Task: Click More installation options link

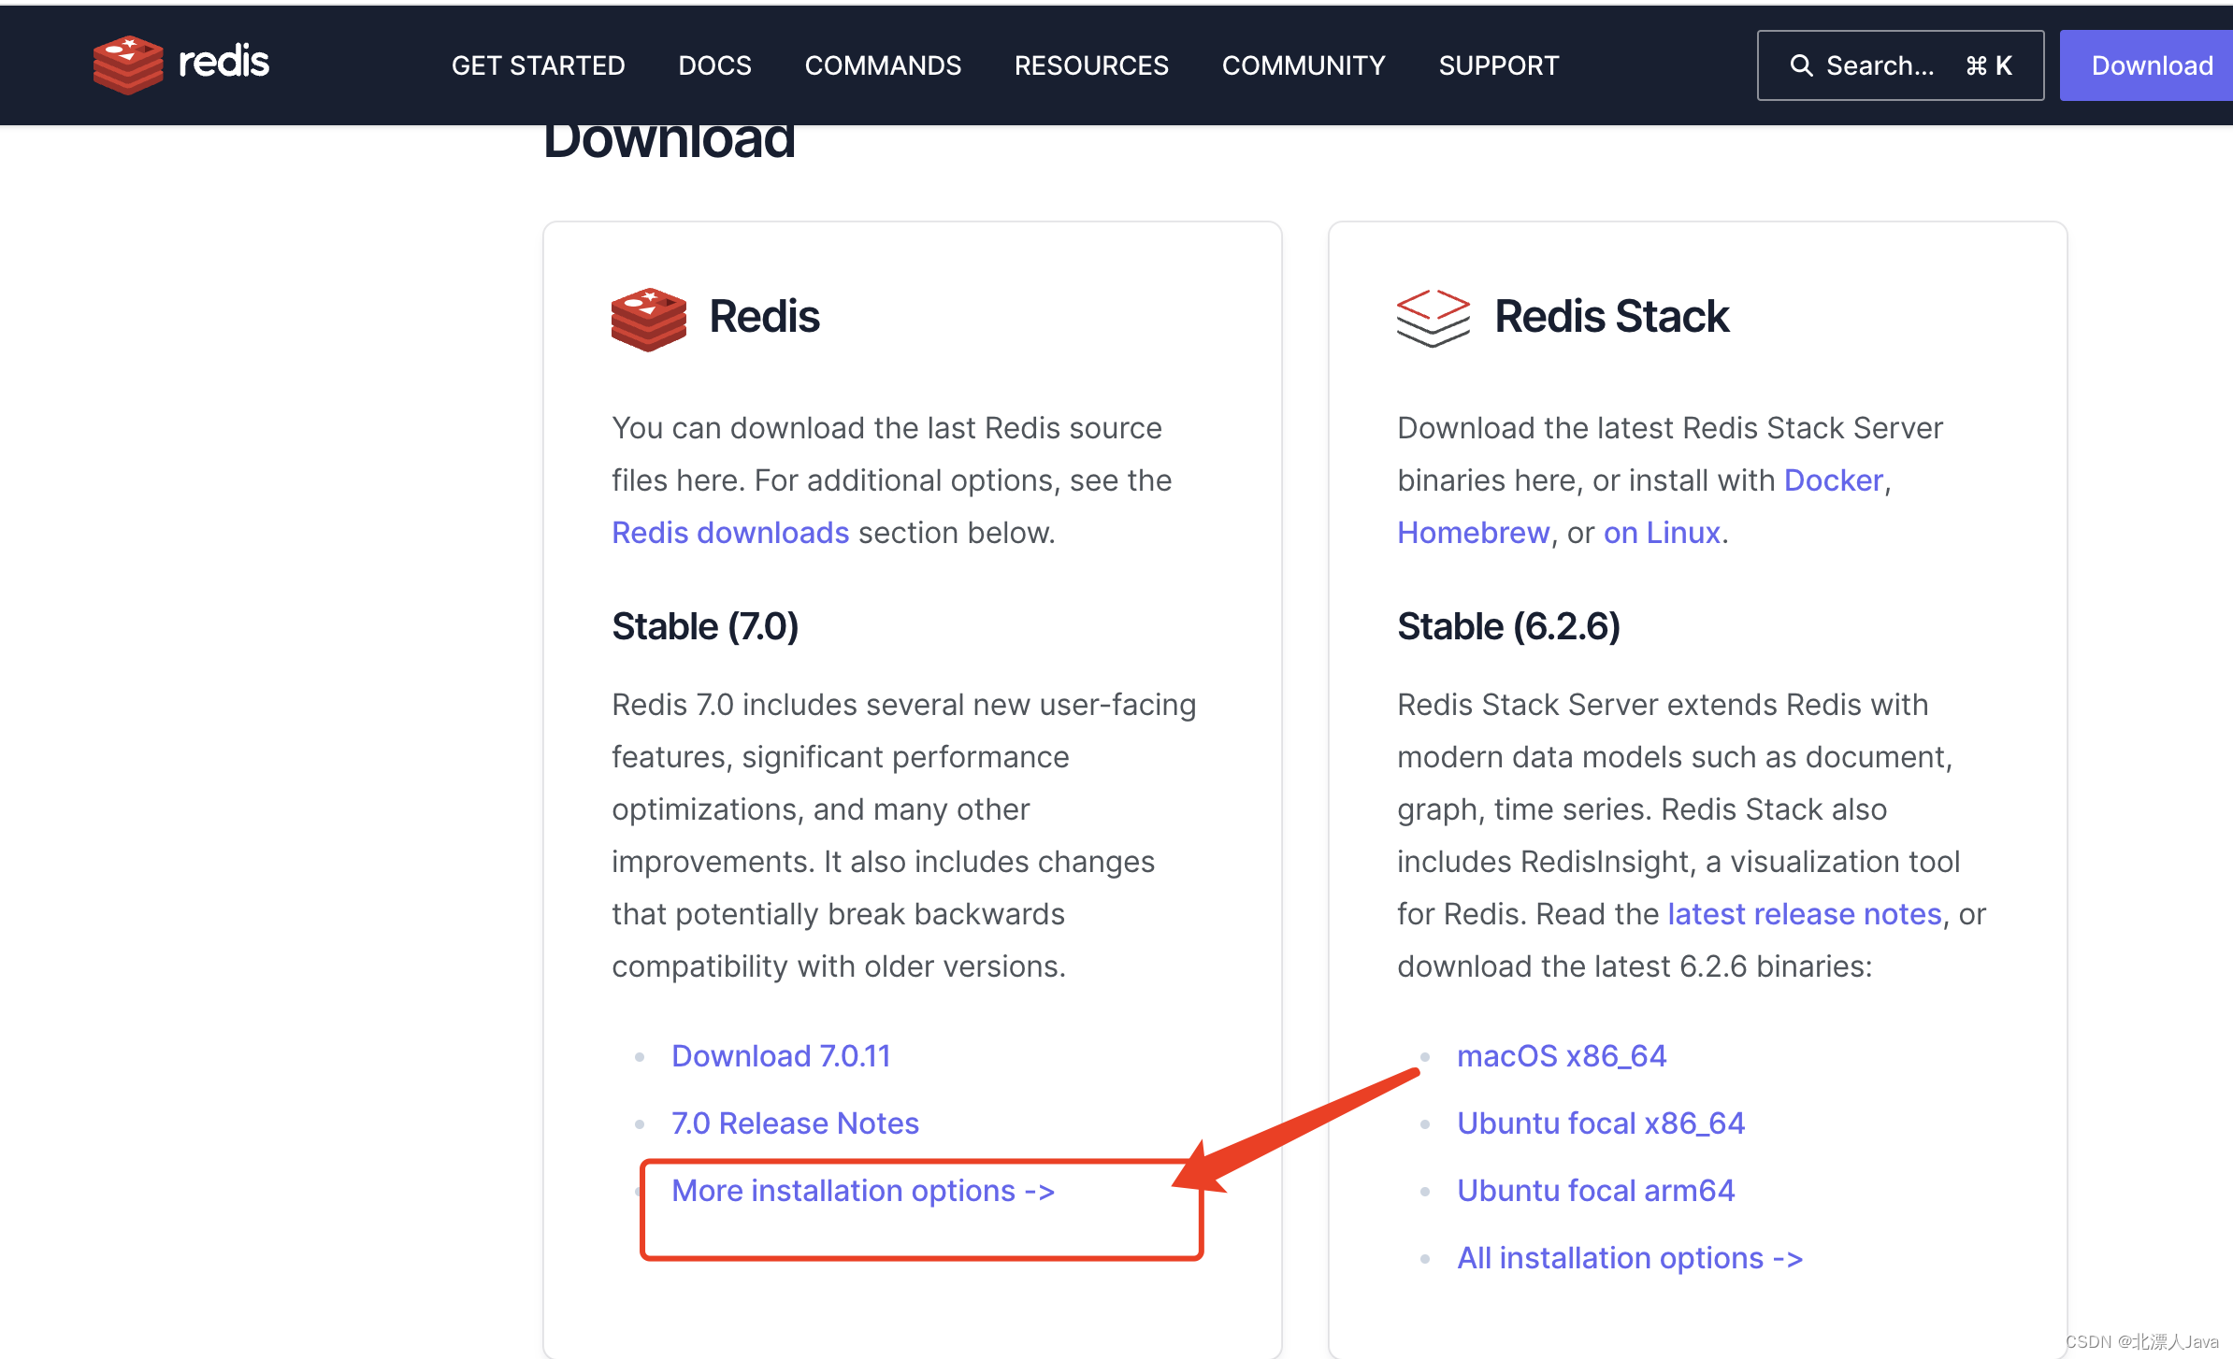Action: point(862,1191)
